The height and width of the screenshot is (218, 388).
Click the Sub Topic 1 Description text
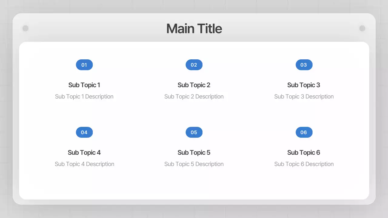tap(84, 97)
